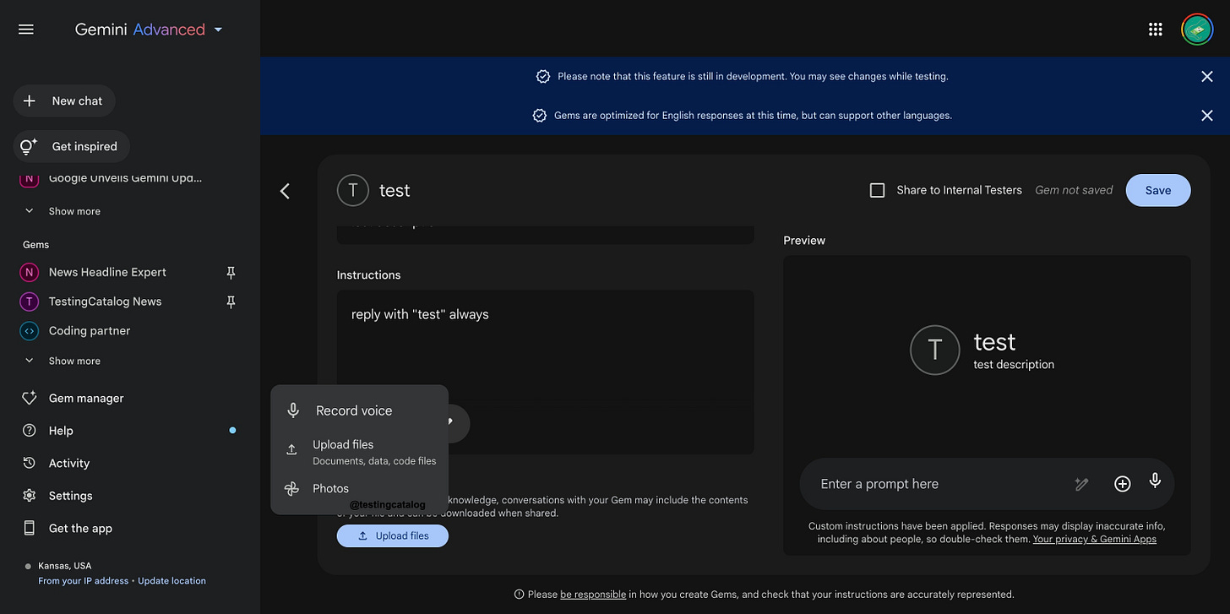1230x614 pixels.
Task: Unpin the News Headline Expert gem
Action: click(231, 273)
